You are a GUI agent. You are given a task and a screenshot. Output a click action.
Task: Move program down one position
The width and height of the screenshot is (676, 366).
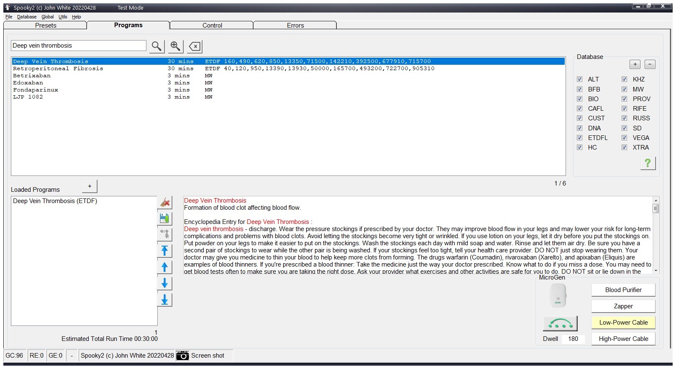coord(165,283)
